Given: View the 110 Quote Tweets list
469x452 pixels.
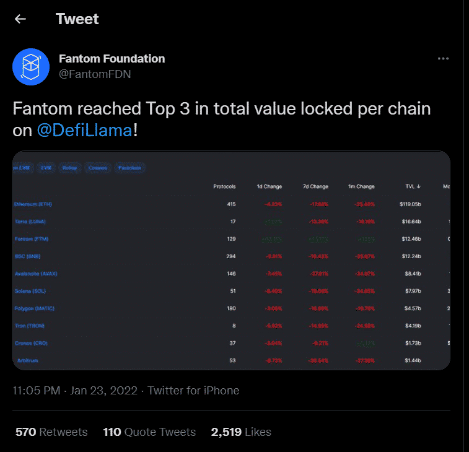Looking at the screenshot, I should pos(149,432).
